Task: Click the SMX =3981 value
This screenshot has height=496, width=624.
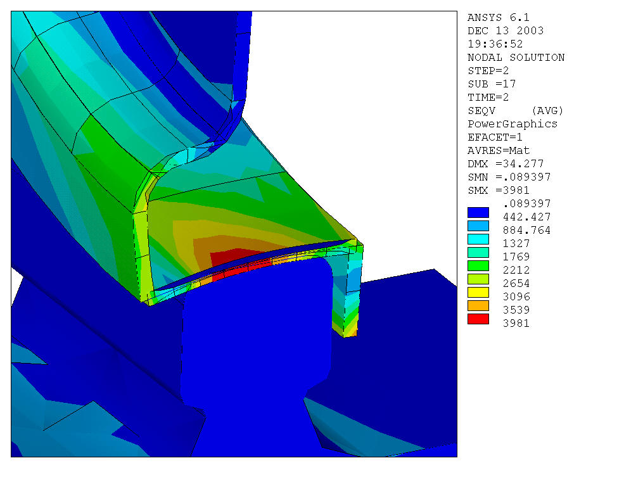Action: coord(498,190)
